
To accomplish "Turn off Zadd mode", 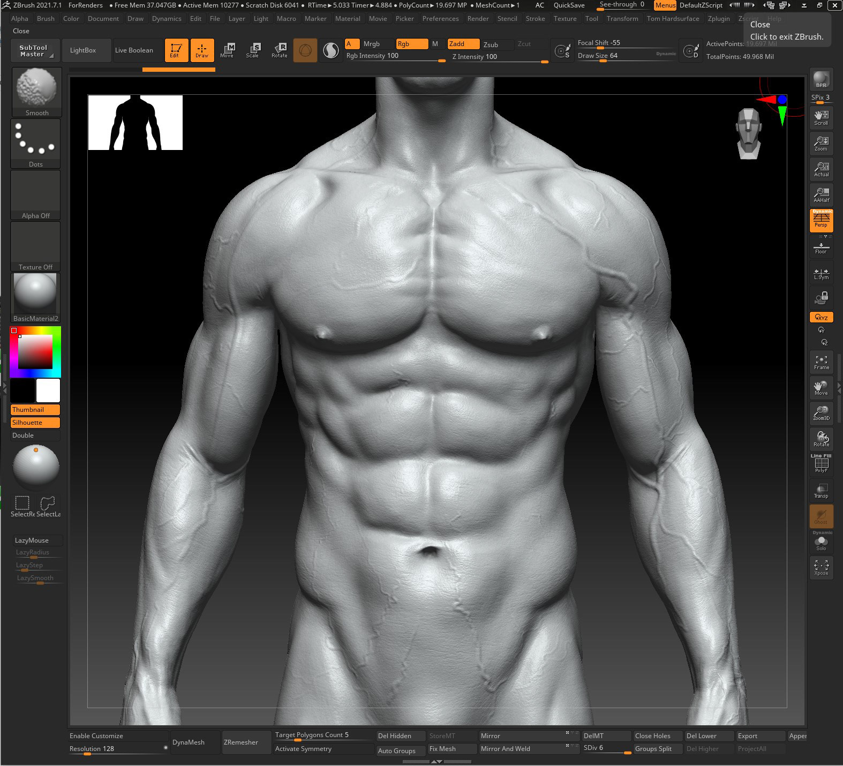I will pyautogui.click(x=463, y=44).
